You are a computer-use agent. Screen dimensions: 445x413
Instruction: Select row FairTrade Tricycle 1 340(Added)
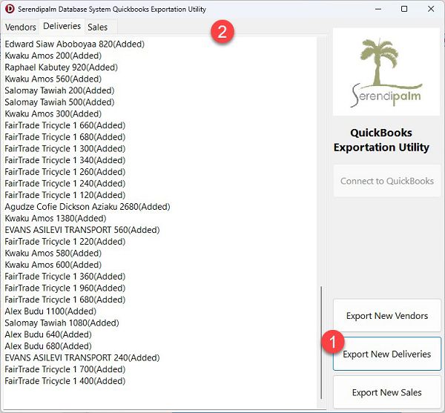[65, 160]
